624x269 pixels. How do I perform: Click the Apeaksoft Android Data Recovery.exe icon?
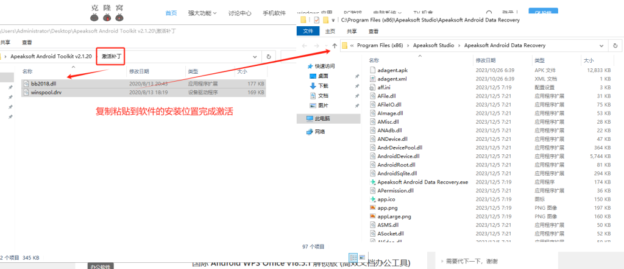pyautogui.click(x=372, y=182)
